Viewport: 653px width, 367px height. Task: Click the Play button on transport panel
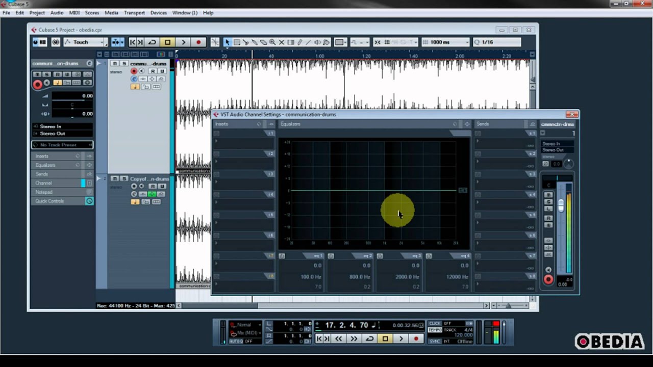pyautogui.click(x=401, y=338)
